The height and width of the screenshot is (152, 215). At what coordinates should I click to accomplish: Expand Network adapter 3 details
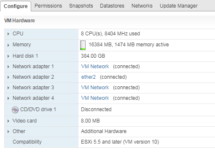(x=8, y=88)
